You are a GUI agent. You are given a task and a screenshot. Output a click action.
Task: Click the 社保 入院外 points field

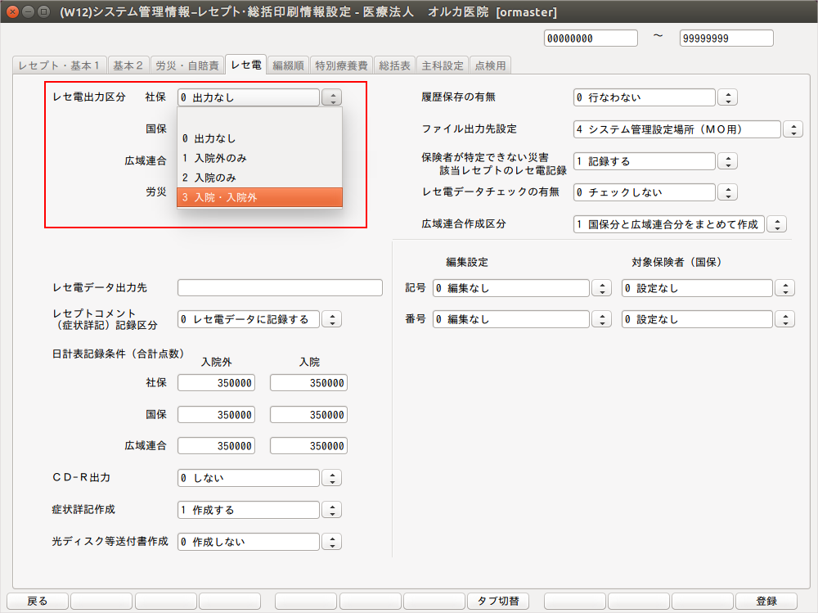coord(217,383)
